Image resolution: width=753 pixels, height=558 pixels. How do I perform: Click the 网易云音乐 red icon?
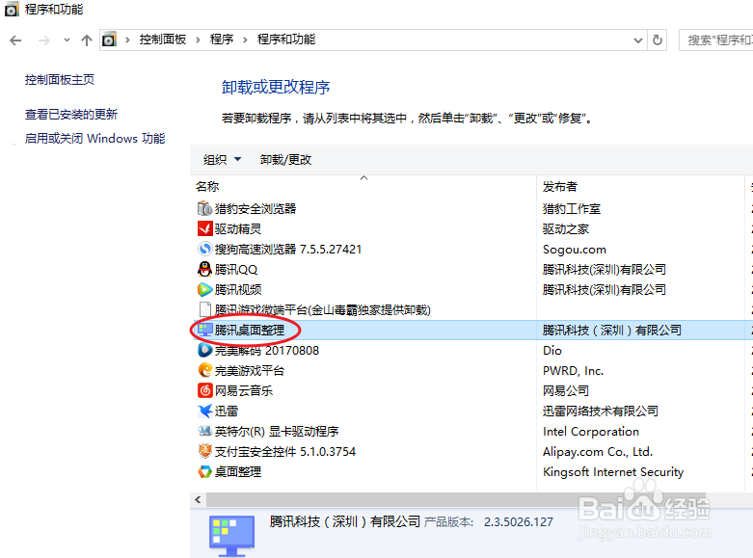(204, 390)
